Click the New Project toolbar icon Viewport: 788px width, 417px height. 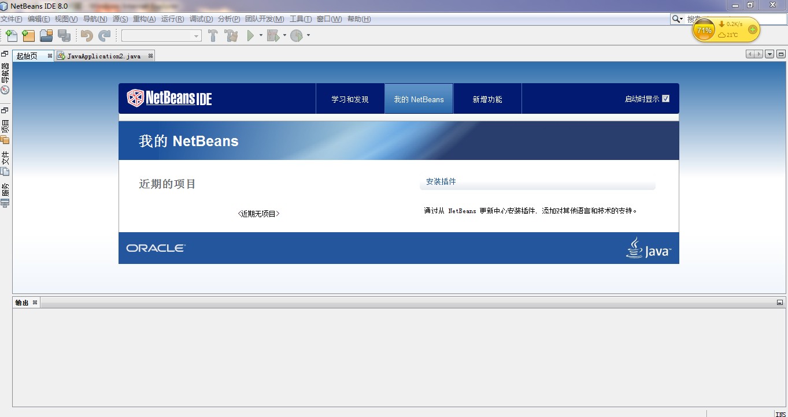(x=28, y=36)
